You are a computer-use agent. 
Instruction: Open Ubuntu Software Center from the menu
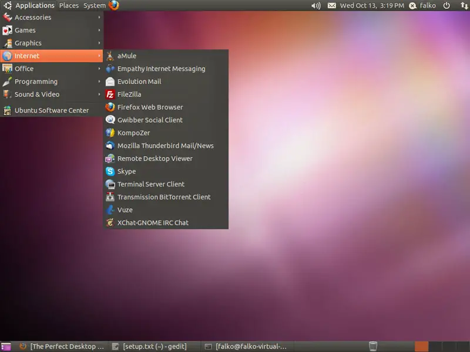pos(52,110)
